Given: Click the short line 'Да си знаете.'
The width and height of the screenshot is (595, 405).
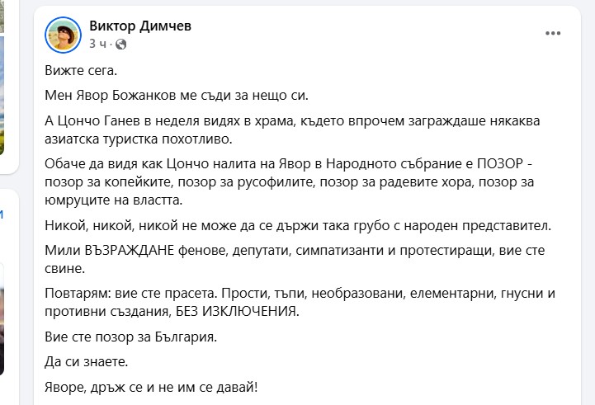Looking at the screenshot, I should (x=87, y=362).
